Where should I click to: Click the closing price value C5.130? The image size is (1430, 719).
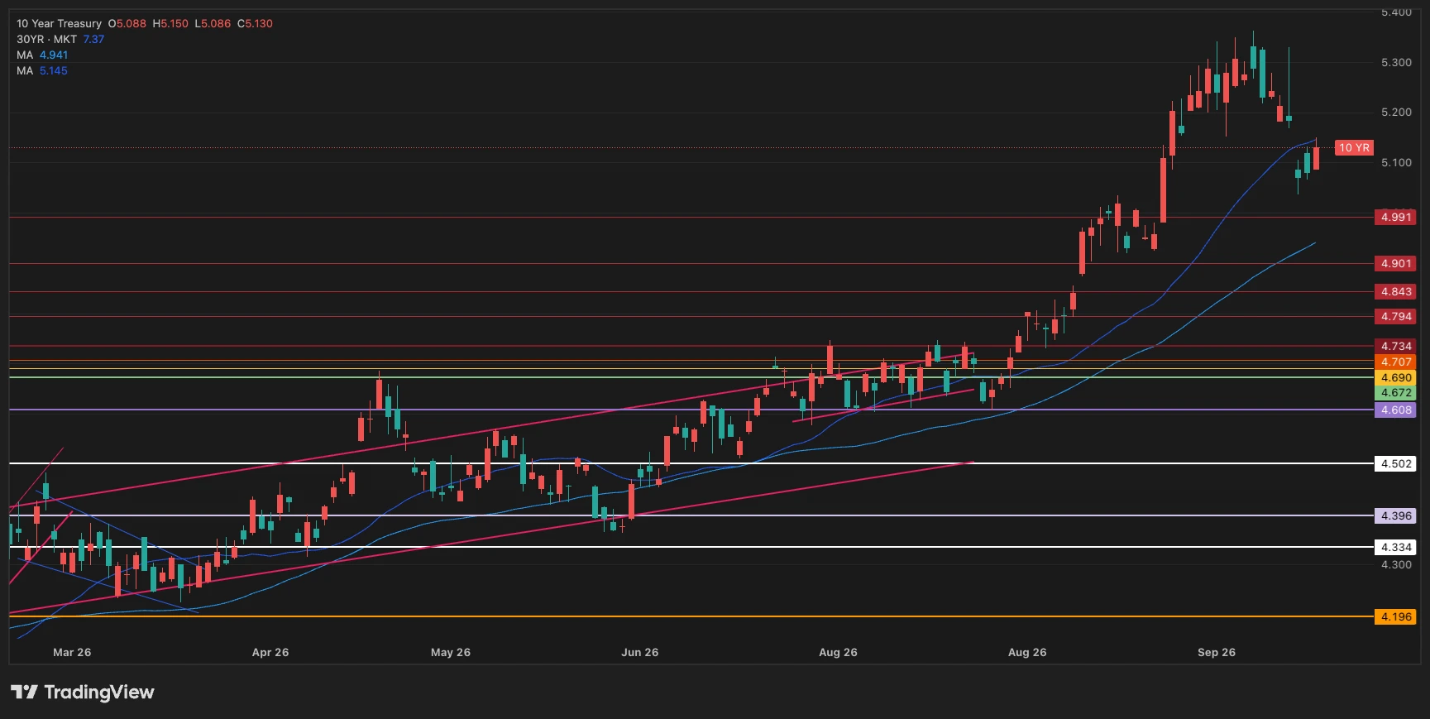(255, 23)
